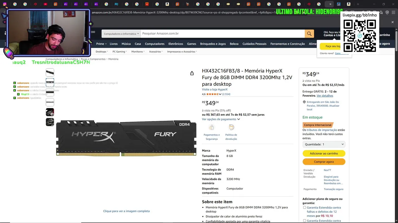This screenshot has height=223, width=398.
Task: Expand Ver opções de pagamento
Action: click(221, 119)
